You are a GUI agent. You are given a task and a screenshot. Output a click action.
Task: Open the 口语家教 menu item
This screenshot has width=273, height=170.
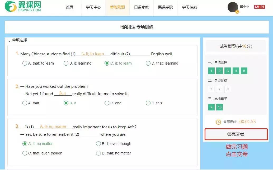[x=142, y=7]
